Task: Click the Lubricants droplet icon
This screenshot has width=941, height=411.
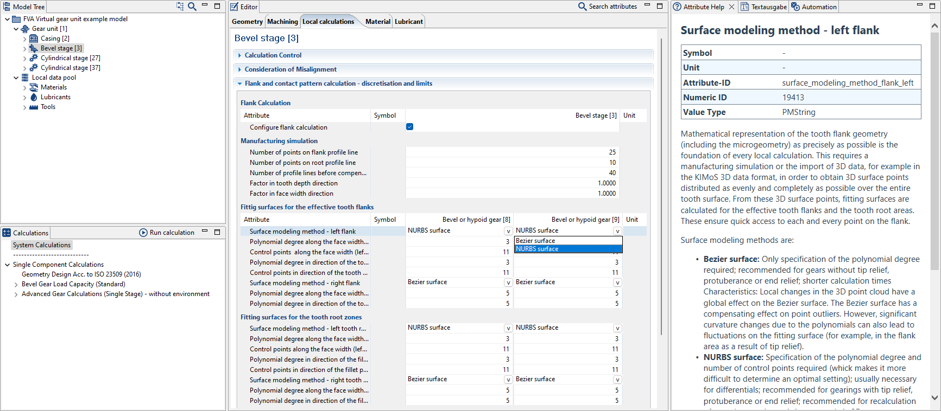Action: click(x=34, y=97)
